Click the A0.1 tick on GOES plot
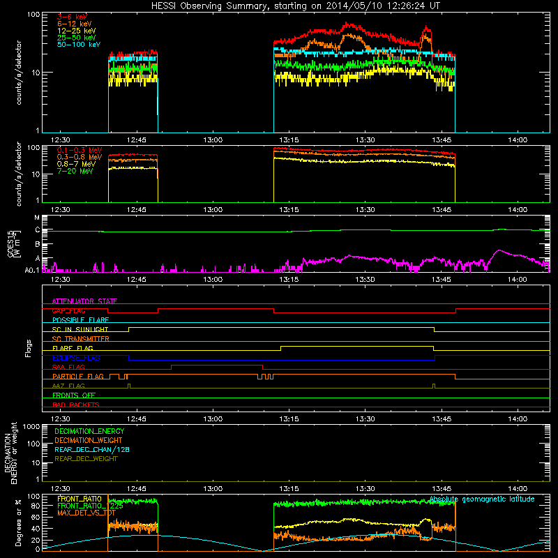The height and width of the screenshot is (558, 558). coord(32,270)
